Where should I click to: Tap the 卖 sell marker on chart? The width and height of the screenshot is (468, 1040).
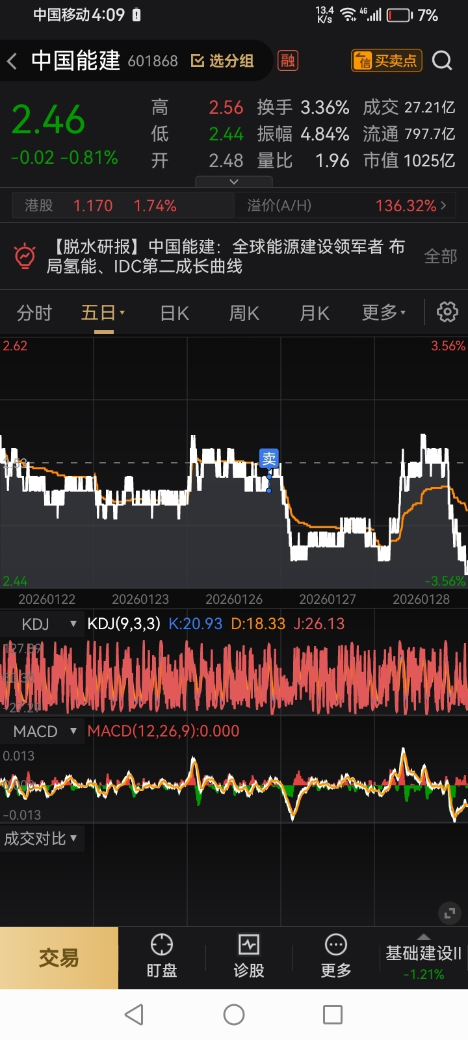click(x=269, y=458)
